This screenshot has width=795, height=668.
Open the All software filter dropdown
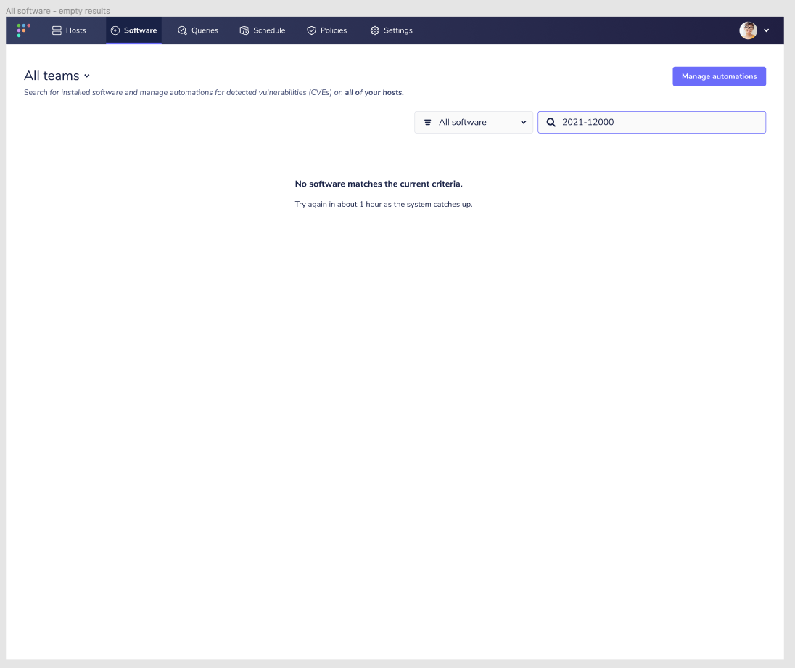coord(473,122)
